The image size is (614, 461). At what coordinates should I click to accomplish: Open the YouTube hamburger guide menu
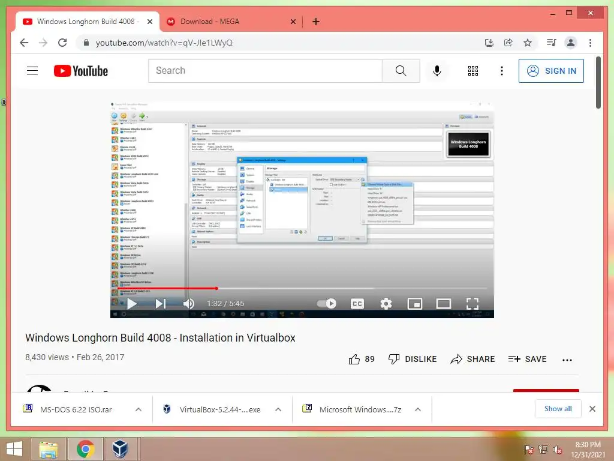click(32, 71)
